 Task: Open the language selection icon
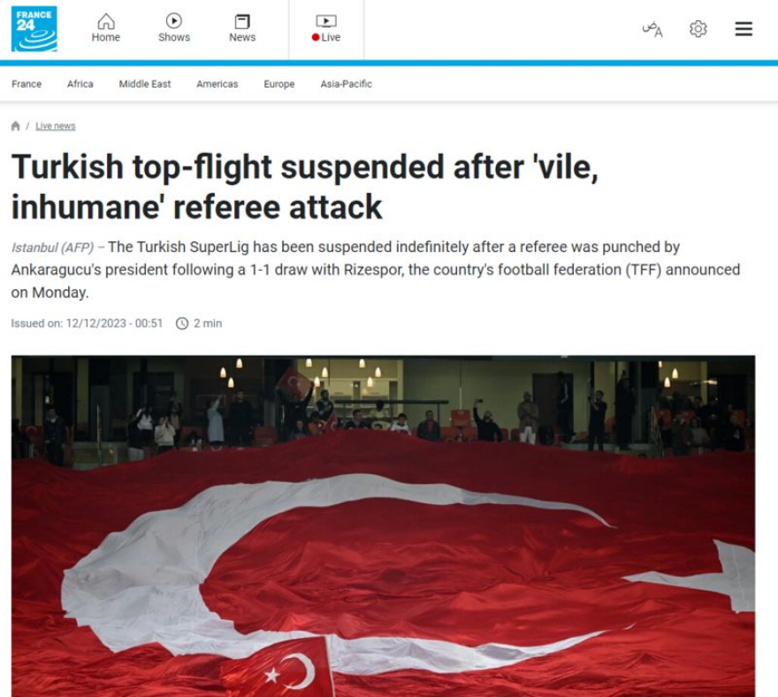pyautogui.click(x=652, y=29)
